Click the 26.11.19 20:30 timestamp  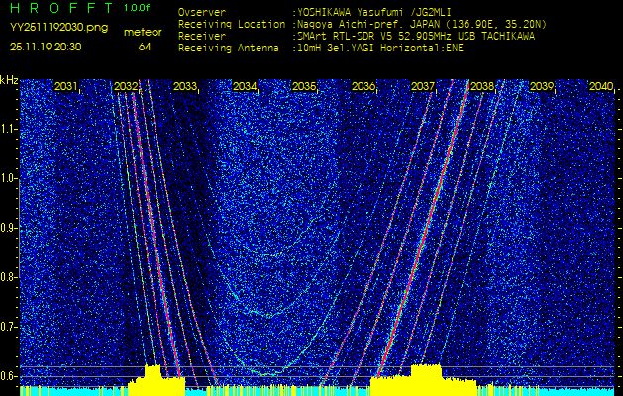coord(46,47)
